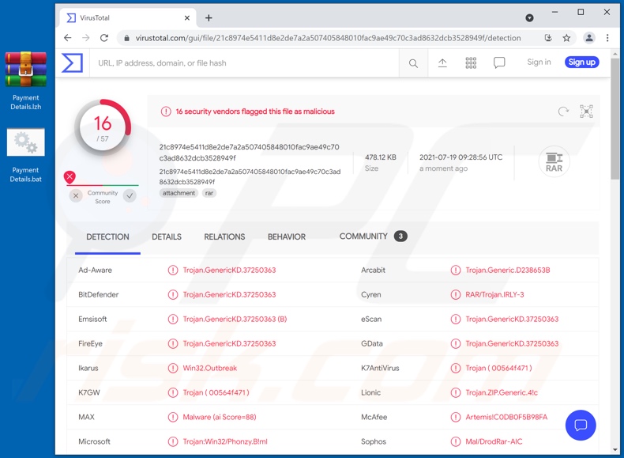Click the 478.12 KB size value
624x458 pixels.
(381, 157)
